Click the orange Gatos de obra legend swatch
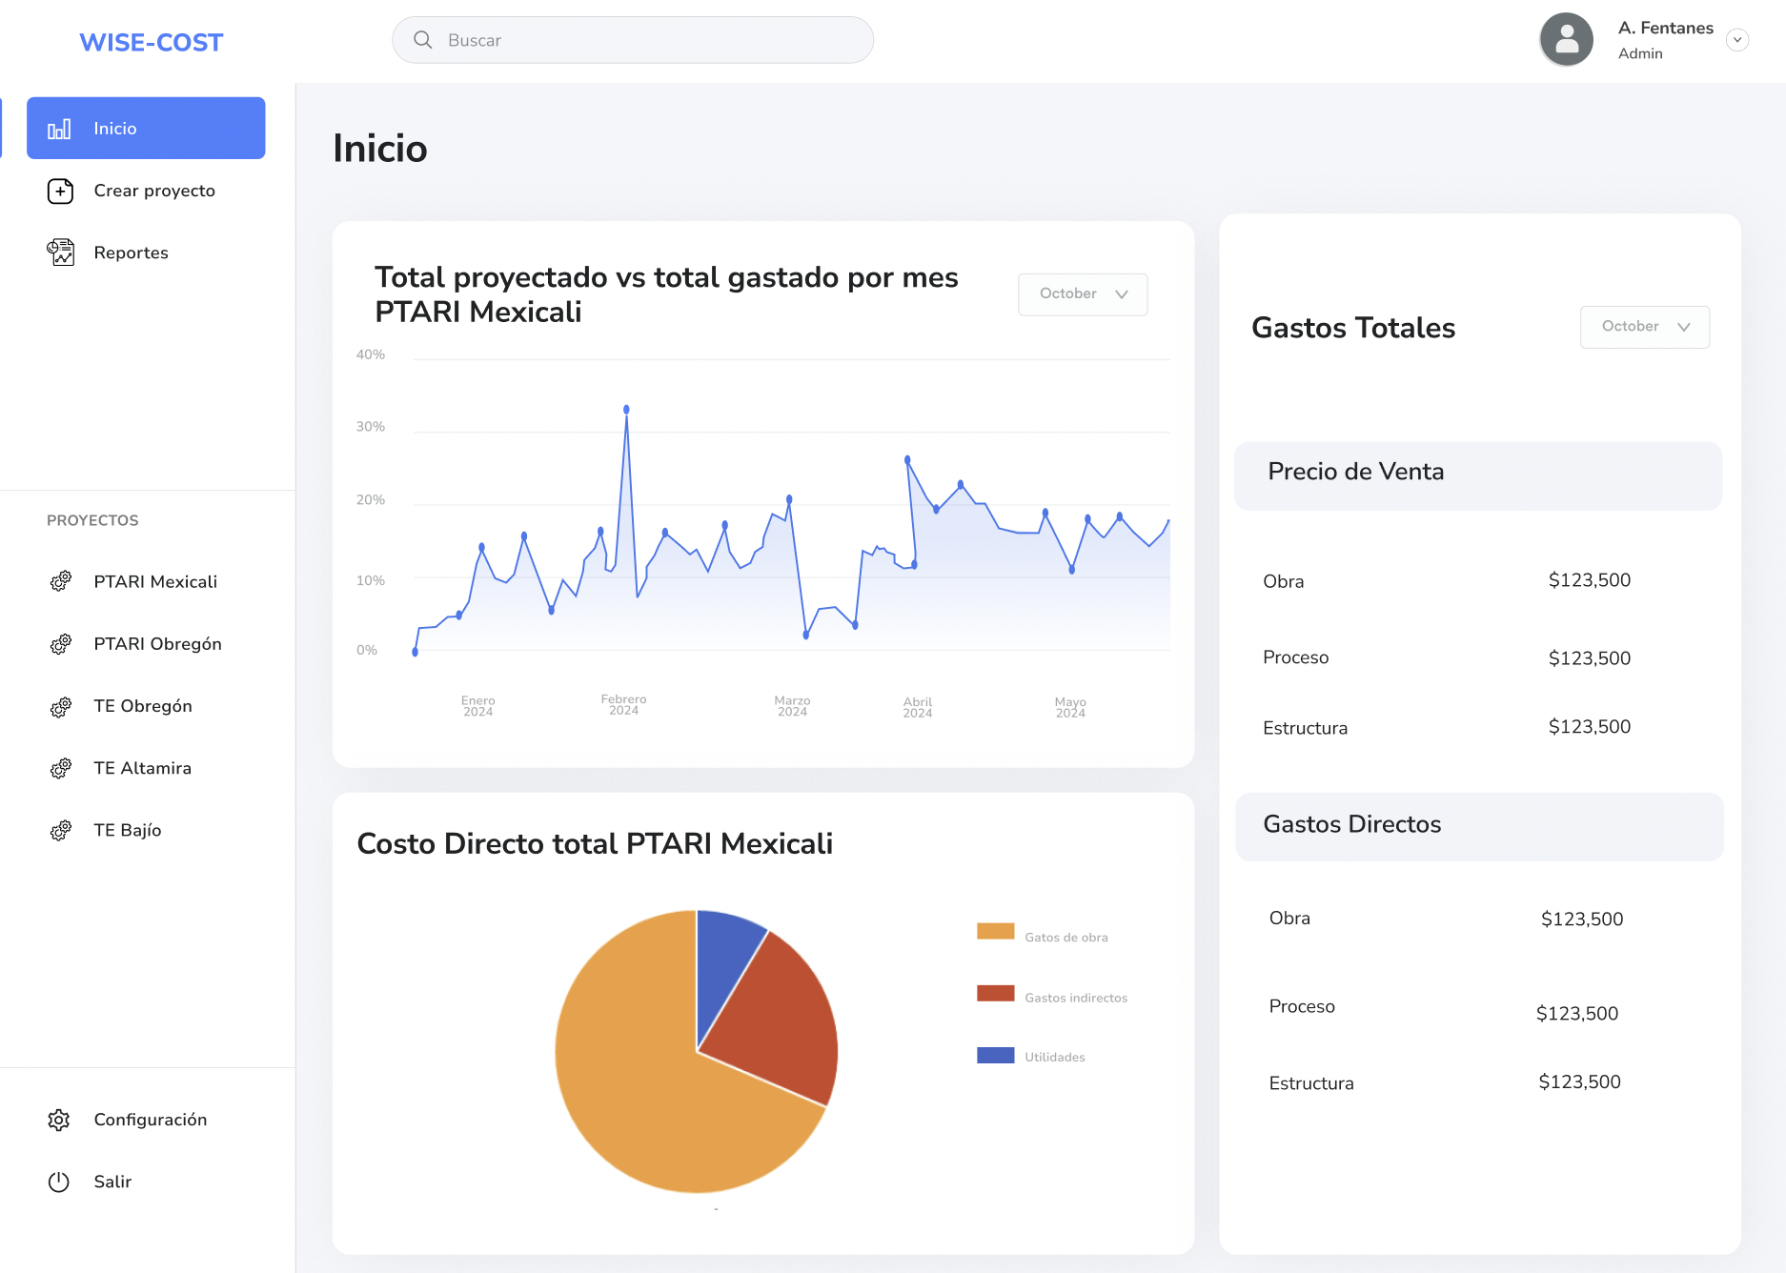The width and height of the screenshot is (1786, 1273). [x=995, y=932]
